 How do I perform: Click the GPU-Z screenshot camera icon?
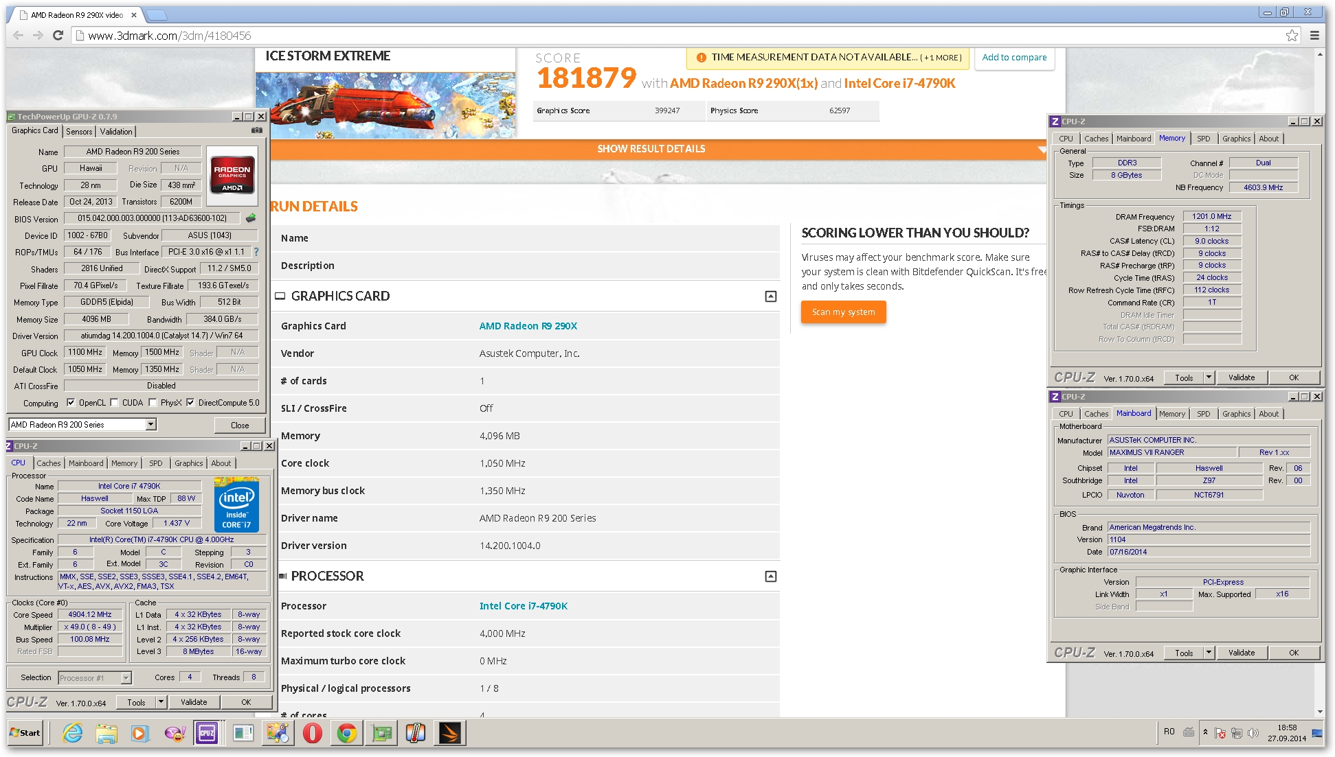[x=257, y=130]
